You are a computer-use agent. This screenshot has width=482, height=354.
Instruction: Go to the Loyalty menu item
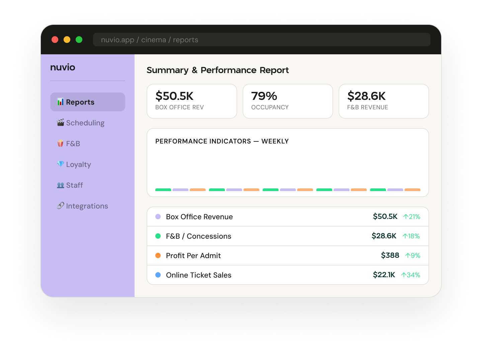pyautogui.click(x=78, y=165)
